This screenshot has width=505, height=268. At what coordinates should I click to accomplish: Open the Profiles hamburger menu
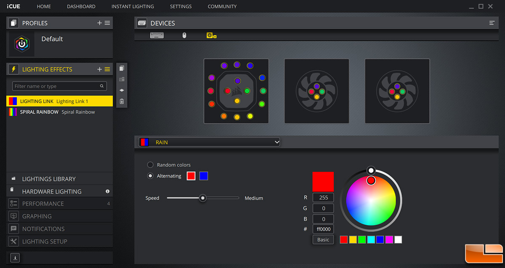[107, 23]
